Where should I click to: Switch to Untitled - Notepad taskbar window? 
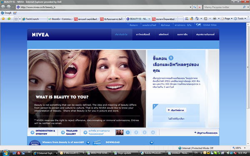(179, 153)
